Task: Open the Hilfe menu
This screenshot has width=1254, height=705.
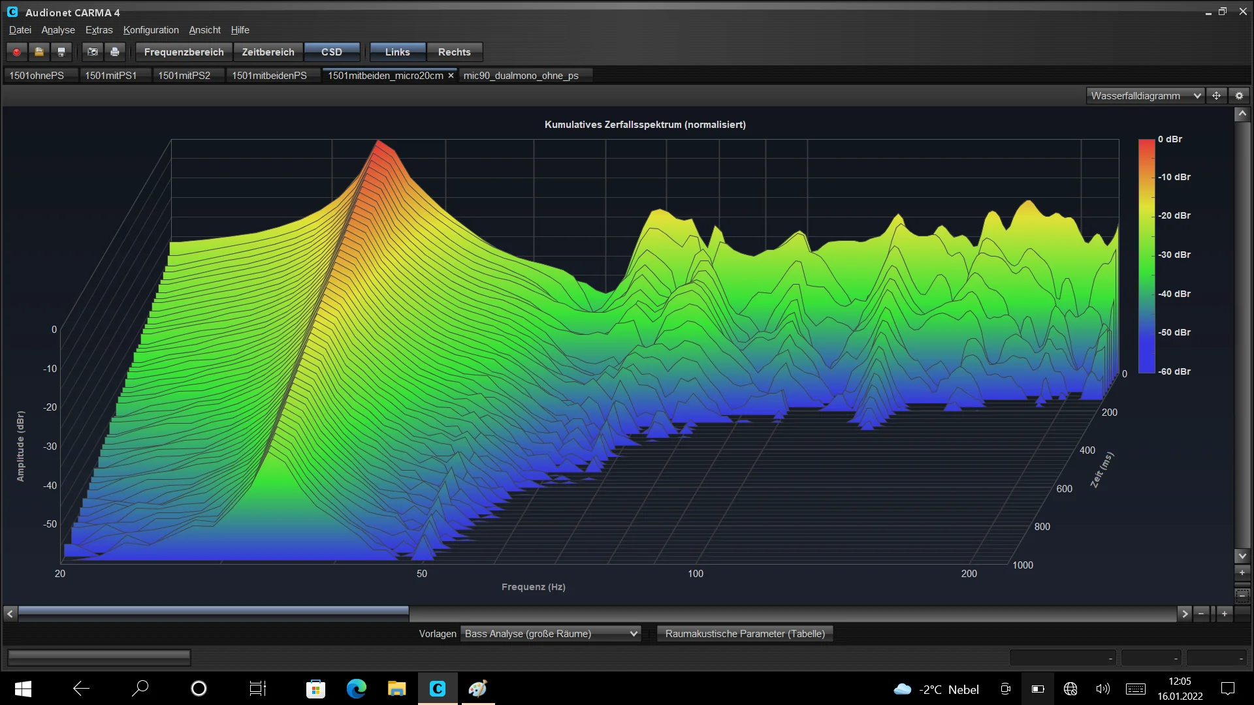Action: pos(240,30)
